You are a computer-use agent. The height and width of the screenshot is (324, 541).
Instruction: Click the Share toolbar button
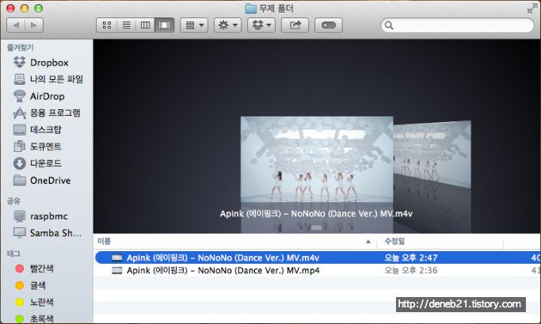[x=295, y=25]
